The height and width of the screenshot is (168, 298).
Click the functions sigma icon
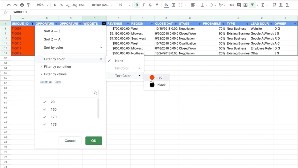[263, 5]
